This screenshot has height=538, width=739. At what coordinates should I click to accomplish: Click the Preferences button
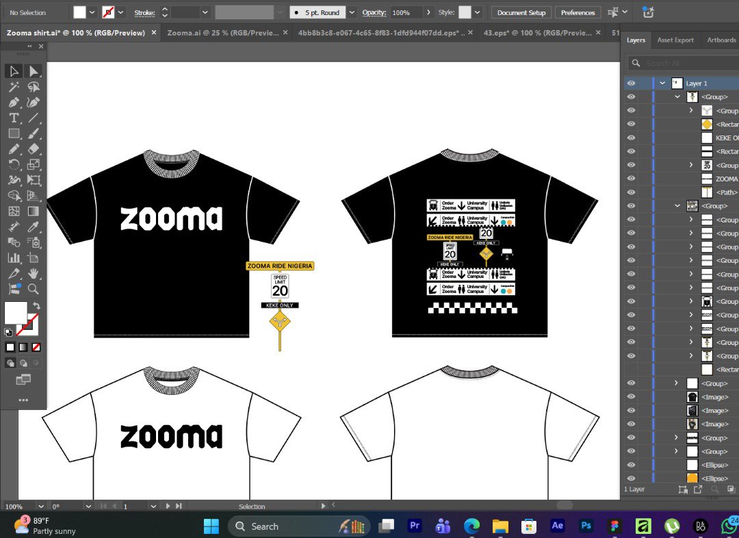pos(577,12)
